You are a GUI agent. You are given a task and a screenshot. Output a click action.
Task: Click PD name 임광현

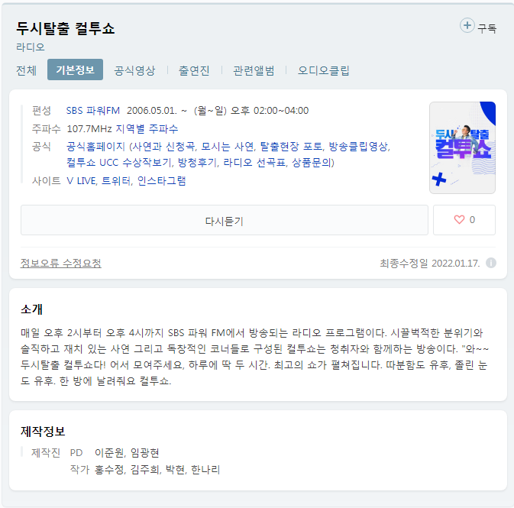pos(144,452)
